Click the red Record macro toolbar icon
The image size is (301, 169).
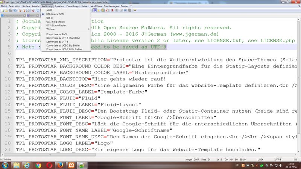112,11
